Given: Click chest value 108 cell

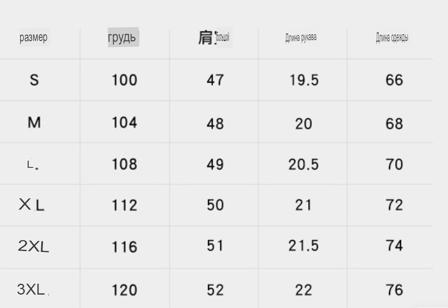Looking at the screenshot, I should 124,164.
